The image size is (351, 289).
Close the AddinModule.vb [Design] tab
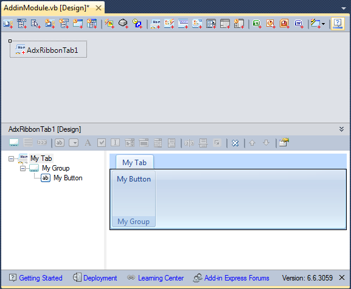pyautogui.click(x=99, y=8)
